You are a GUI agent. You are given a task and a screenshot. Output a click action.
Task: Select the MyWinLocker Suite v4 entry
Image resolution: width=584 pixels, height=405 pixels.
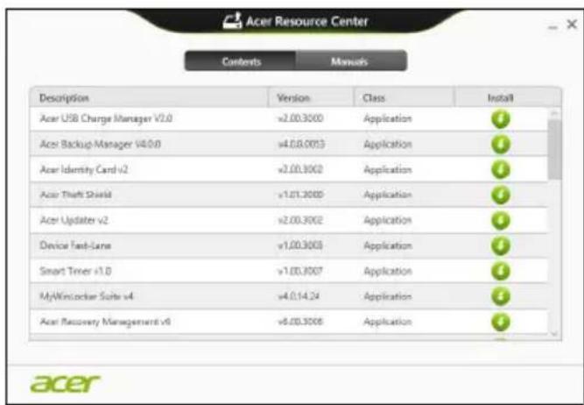(x=87, y=296)
